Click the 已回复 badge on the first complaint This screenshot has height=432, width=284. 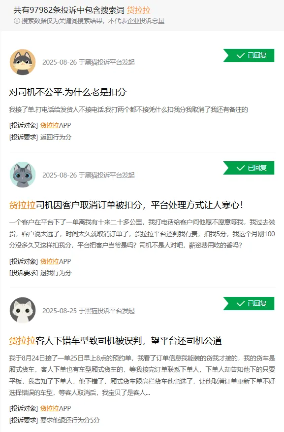[249, 55]
